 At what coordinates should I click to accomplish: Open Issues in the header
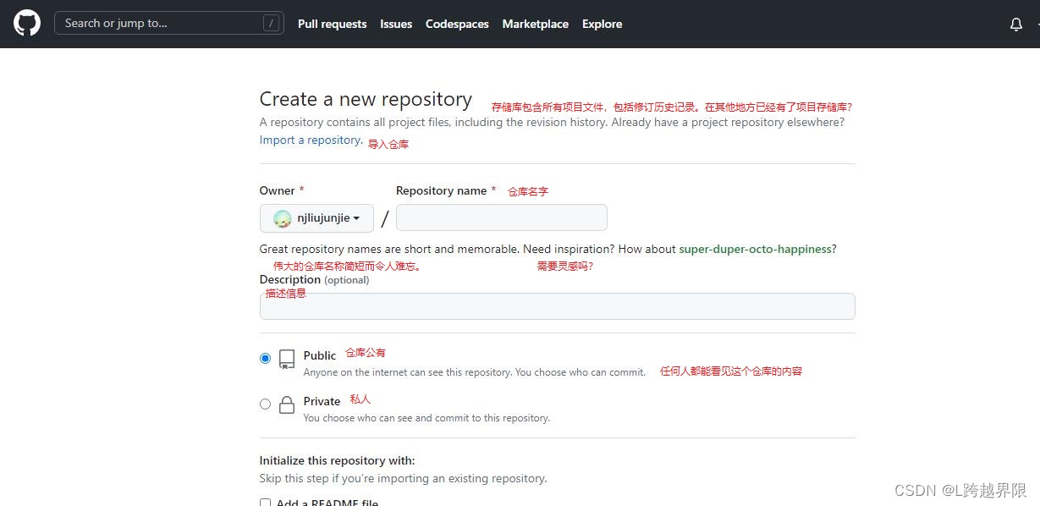tap(396, 24)
